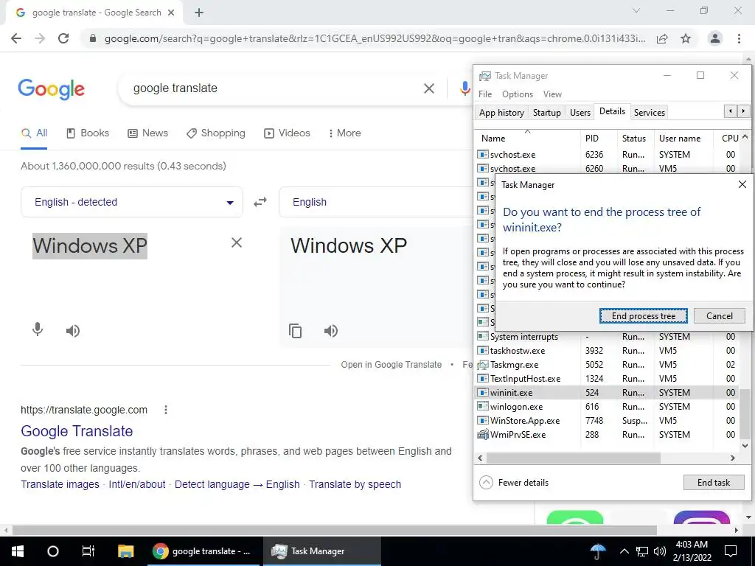
Task: Select the Books search filter
Action: 88,133
